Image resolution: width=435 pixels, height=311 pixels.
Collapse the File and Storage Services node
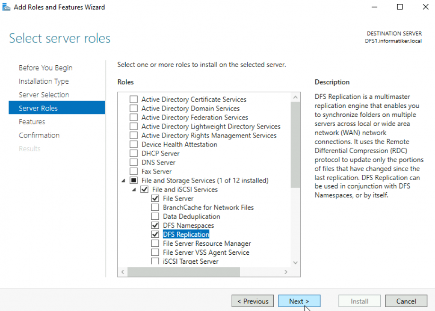[x=123, y=180]
